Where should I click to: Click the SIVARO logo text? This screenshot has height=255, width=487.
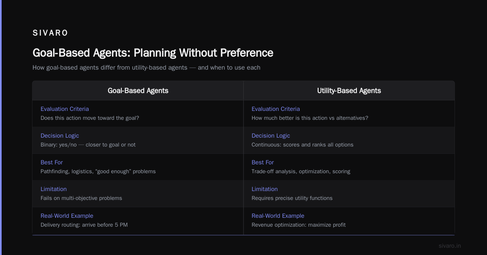(x=50, y=33)
